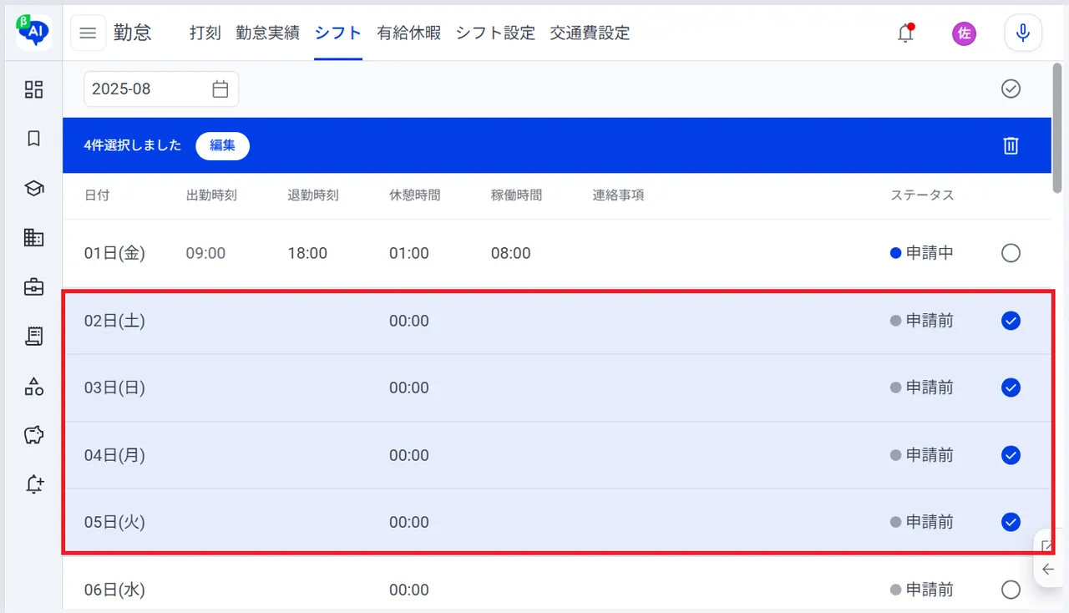Open the receipt document sidebar icon
The height and width of the screenshot is (613, 1069).
click(x=33, y=337)
